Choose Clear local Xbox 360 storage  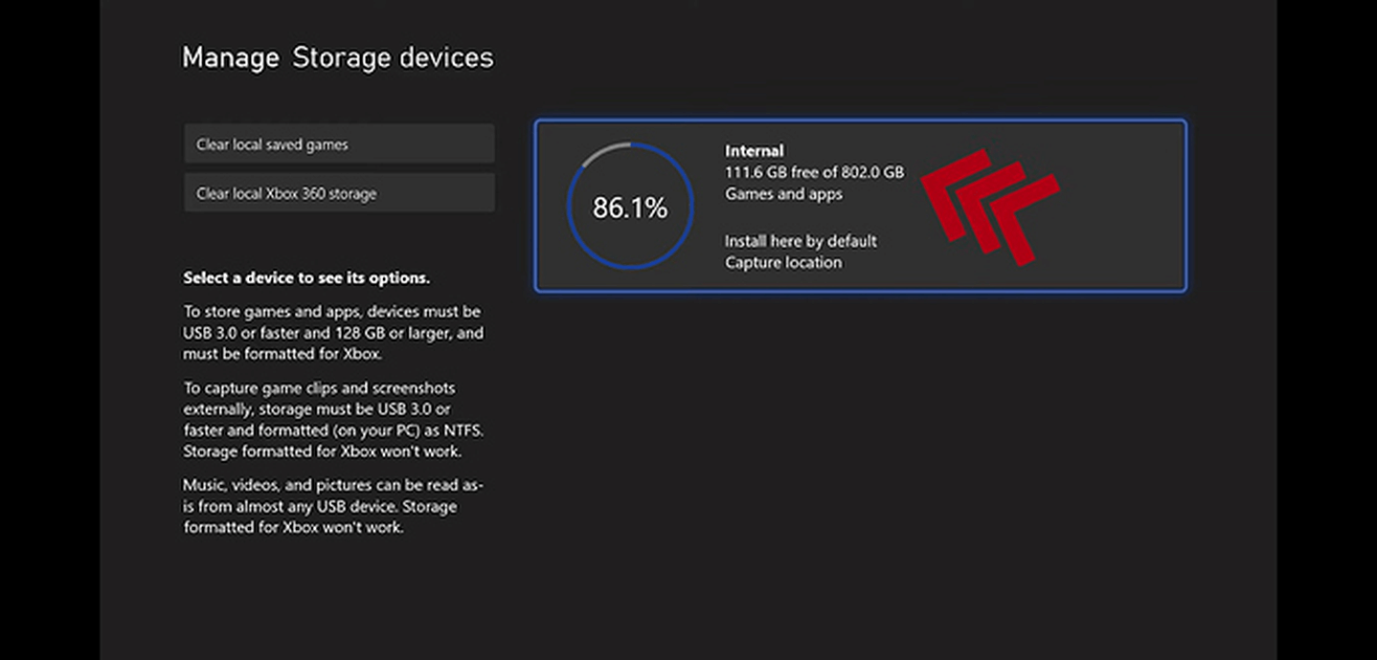(339, 193)
